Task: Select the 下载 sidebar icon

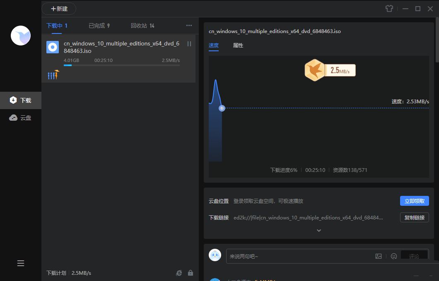Action: click(x=21, y=100)
